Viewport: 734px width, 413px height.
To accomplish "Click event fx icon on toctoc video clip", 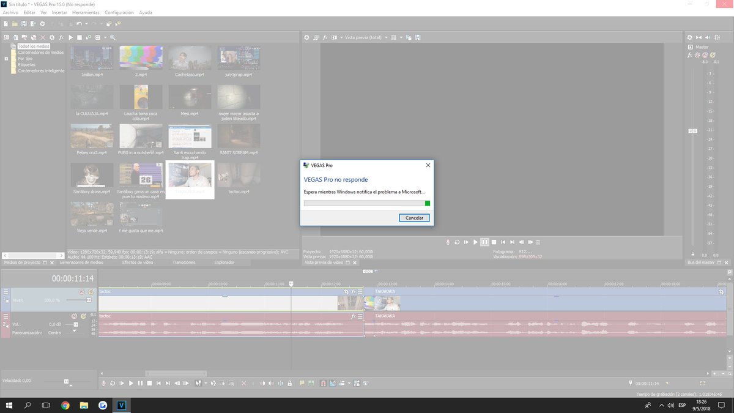I will 353,292.
